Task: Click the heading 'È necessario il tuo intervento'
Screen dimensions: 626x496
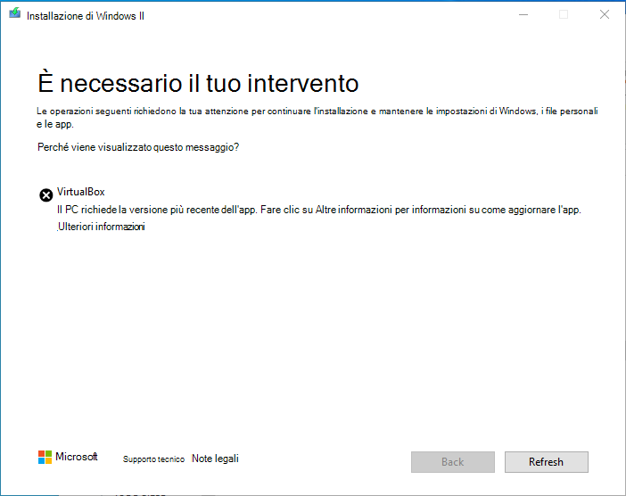Action: click(198, 83)
